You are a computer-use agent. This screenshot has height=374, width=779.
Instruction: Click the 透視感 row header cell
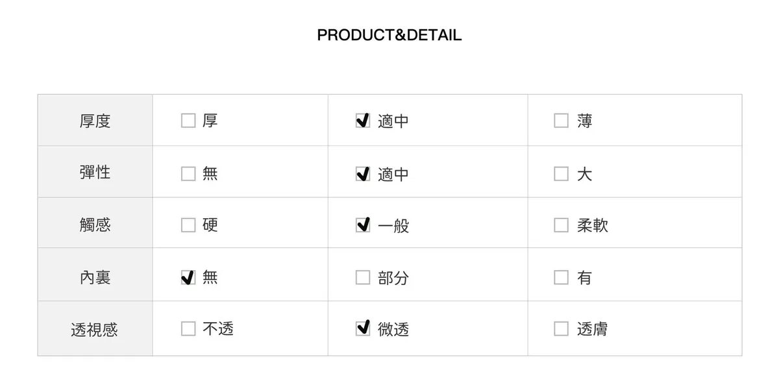tap(95, 330)
